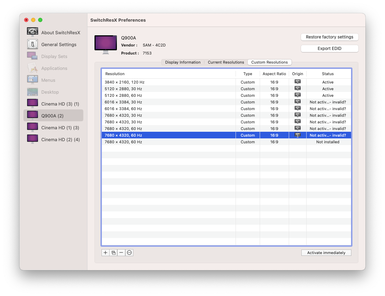Click the vendor value SAM - 4C2D
The height and width of the screenshot is (296, 385).
(154, 45)
